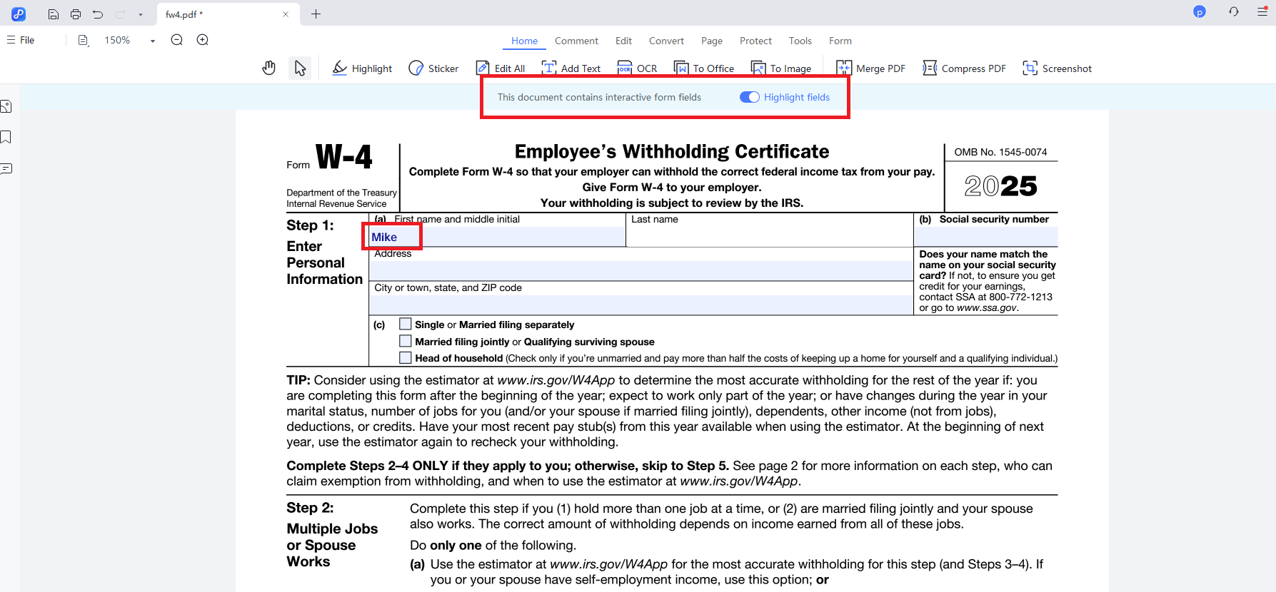The width and height of the screenshot is (1276, 592).
Task: Open the user account avatar
Action: click(1200, 11)
